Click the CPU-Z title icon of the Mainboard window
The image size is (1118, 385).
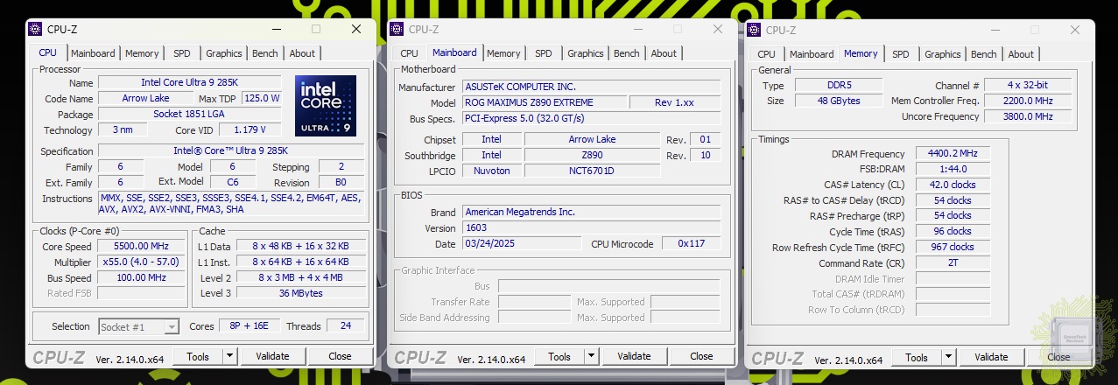coord(397,29)
